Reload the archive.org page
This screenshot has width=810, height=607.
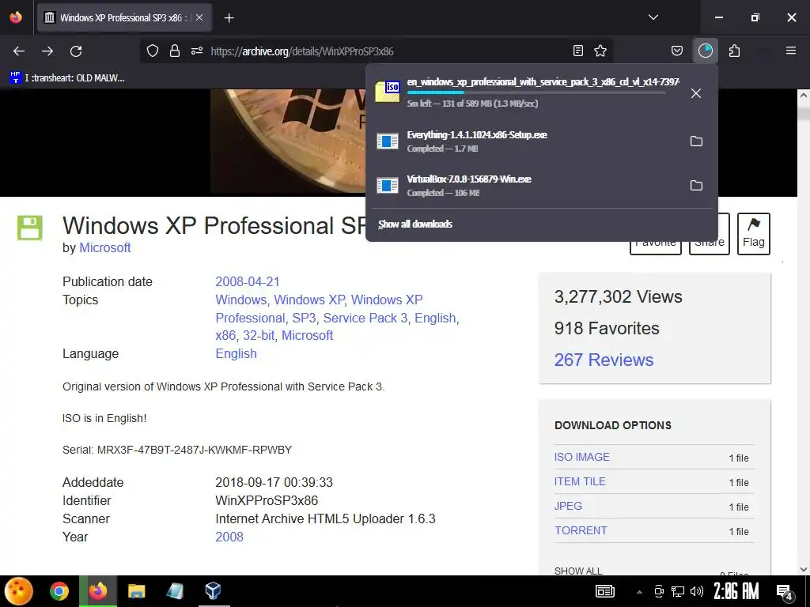coord(76,51)
